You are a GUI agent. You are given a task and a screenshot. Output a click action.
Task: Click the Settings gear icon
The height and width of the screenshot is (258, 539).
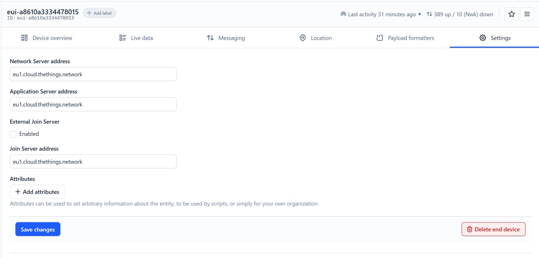[x=483, y=38]
